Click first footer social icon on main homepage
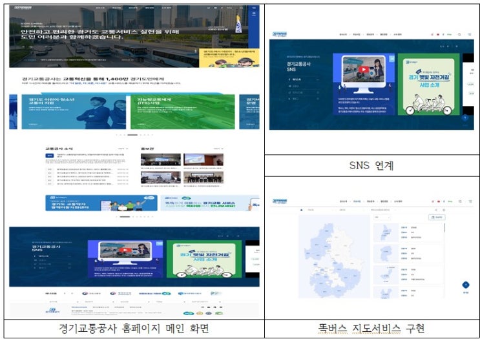Image resolution: width=480 pixels, height=339 pixels. (x=202, y=307)
